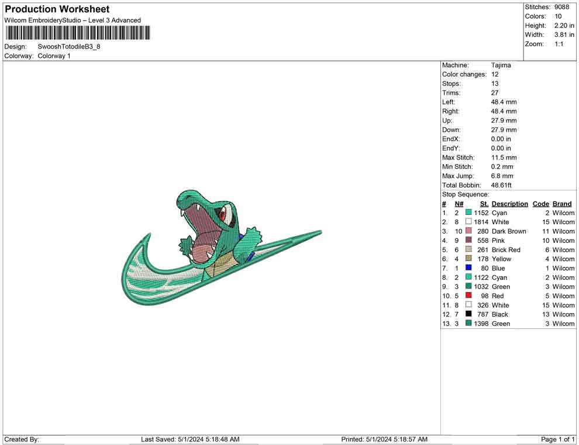This screenshot has width=579, height=445.
Task: Click the 'Printed: 5/1/2024 5:18:57 AM' text
Action: [384, 439]
